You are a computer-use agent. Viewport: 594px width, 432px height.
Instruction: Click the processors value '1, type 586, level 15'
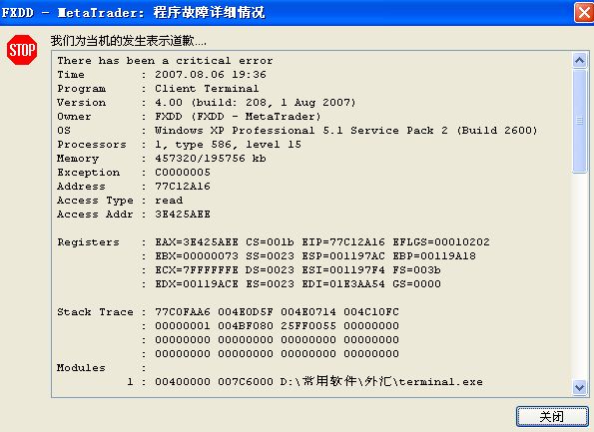[x=228, y=145]
